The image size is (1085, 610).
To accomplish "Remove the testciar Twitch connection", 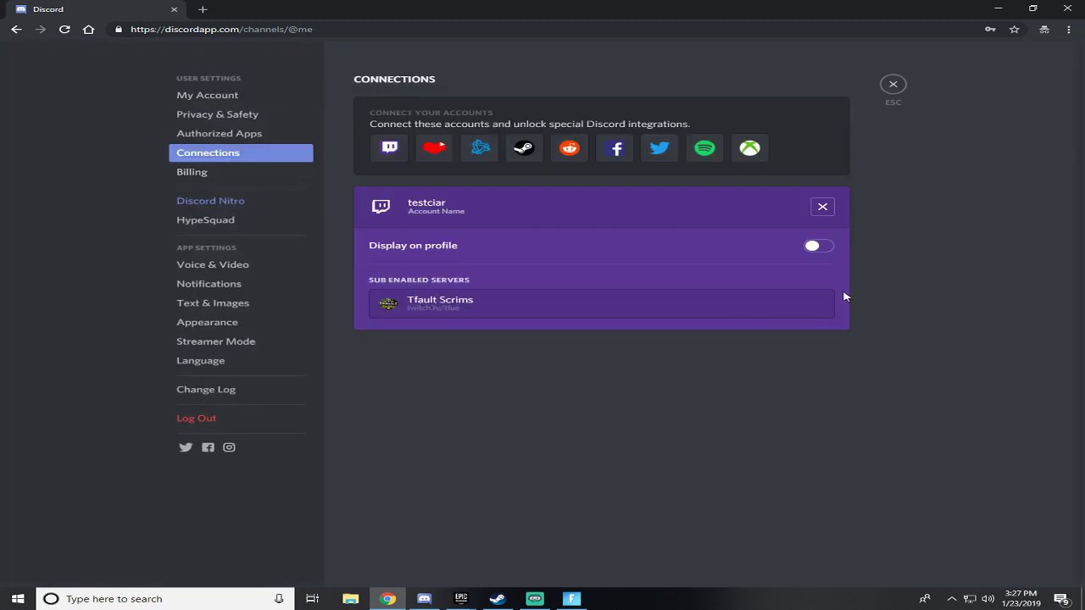I will (822, 207).
